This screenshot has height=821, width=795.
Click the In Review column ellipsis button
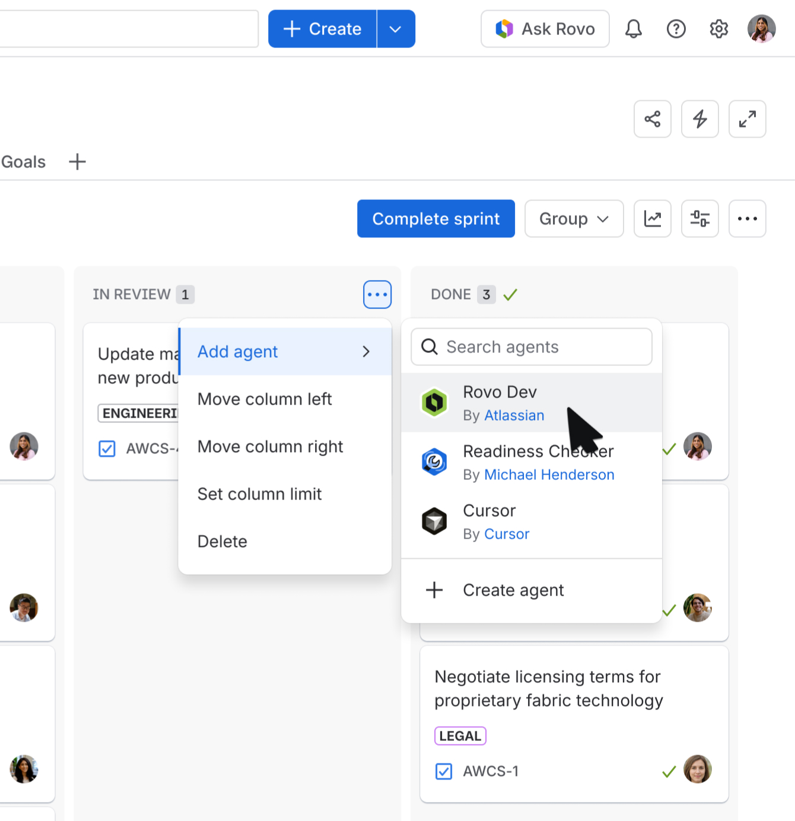377,294
